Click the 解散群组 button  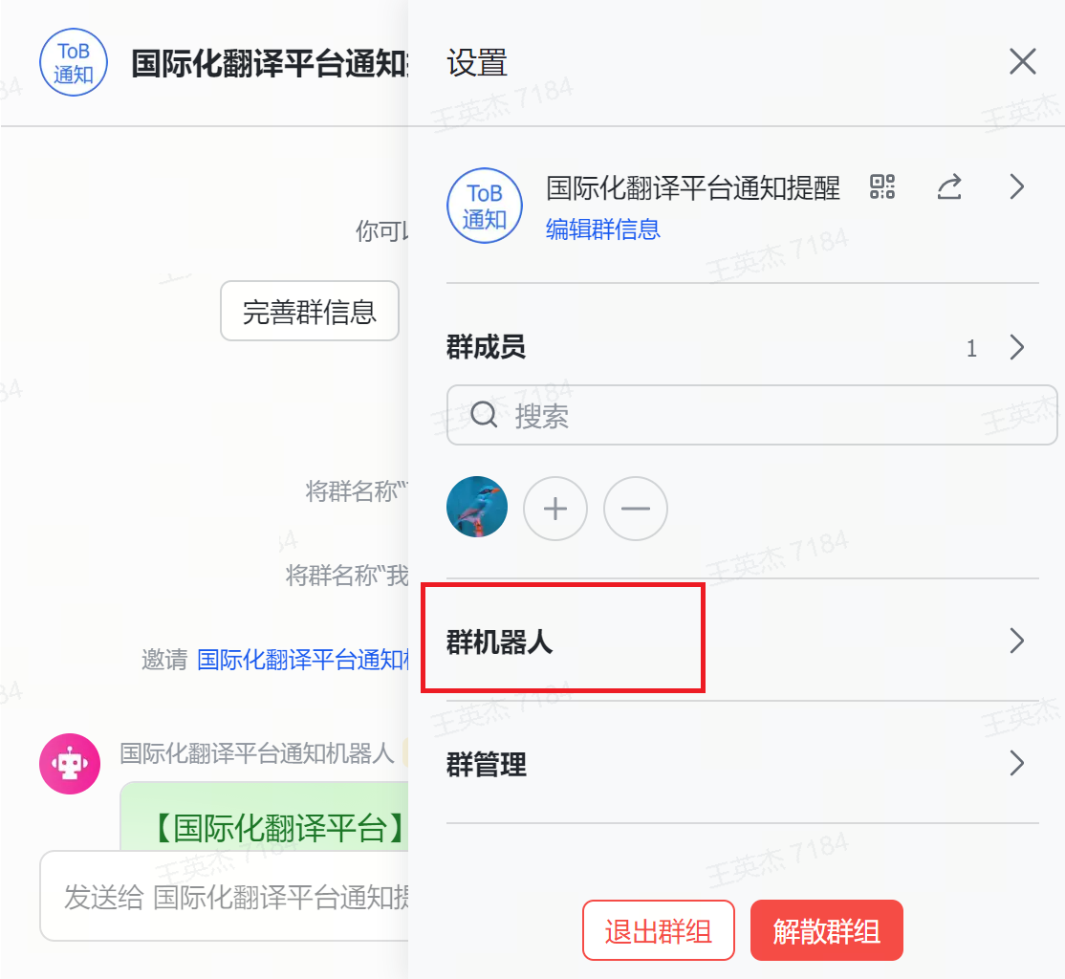click(x=826, y=930)
